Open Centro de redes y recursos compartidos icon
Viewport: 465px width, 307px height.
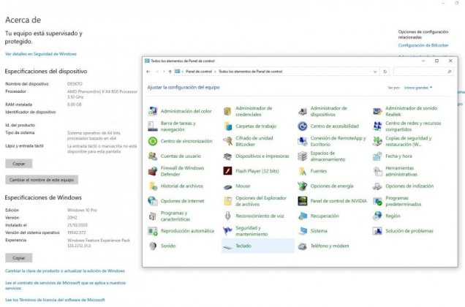point(377,126)
